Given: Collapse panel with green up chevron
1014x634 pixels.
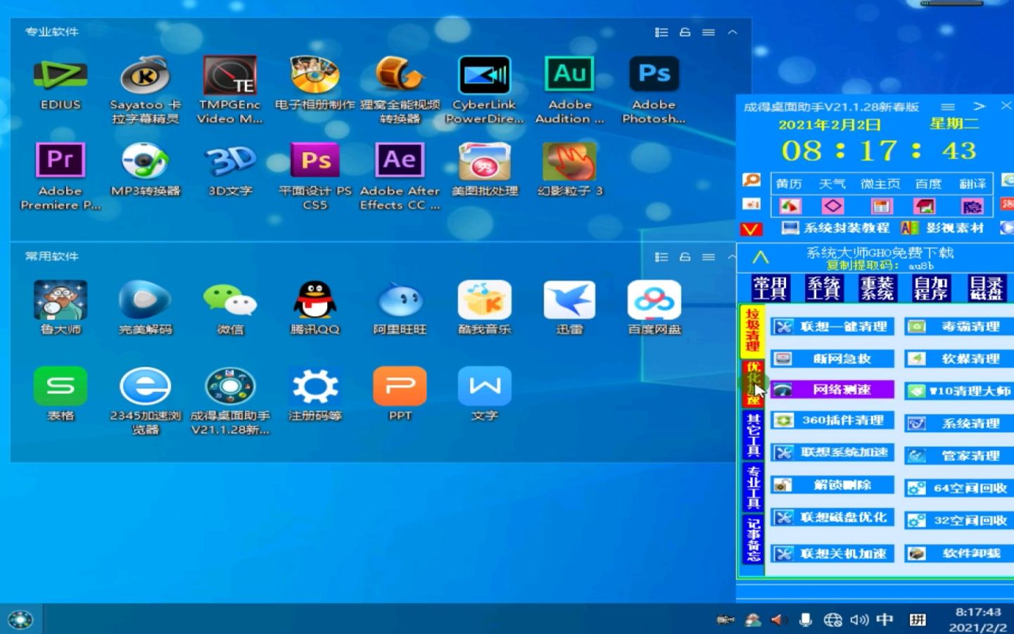Looking at the screenshot, I should coord(761,258).
